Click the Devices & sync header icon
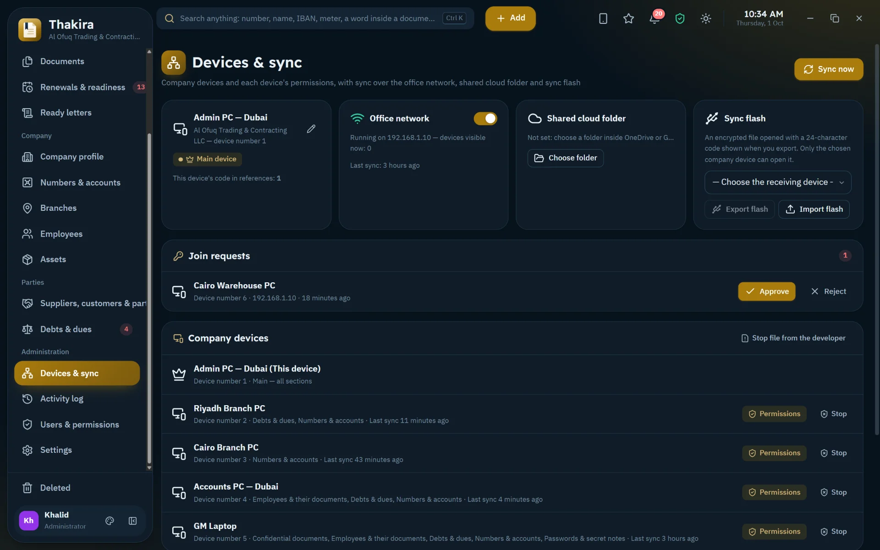 (173, 62)
